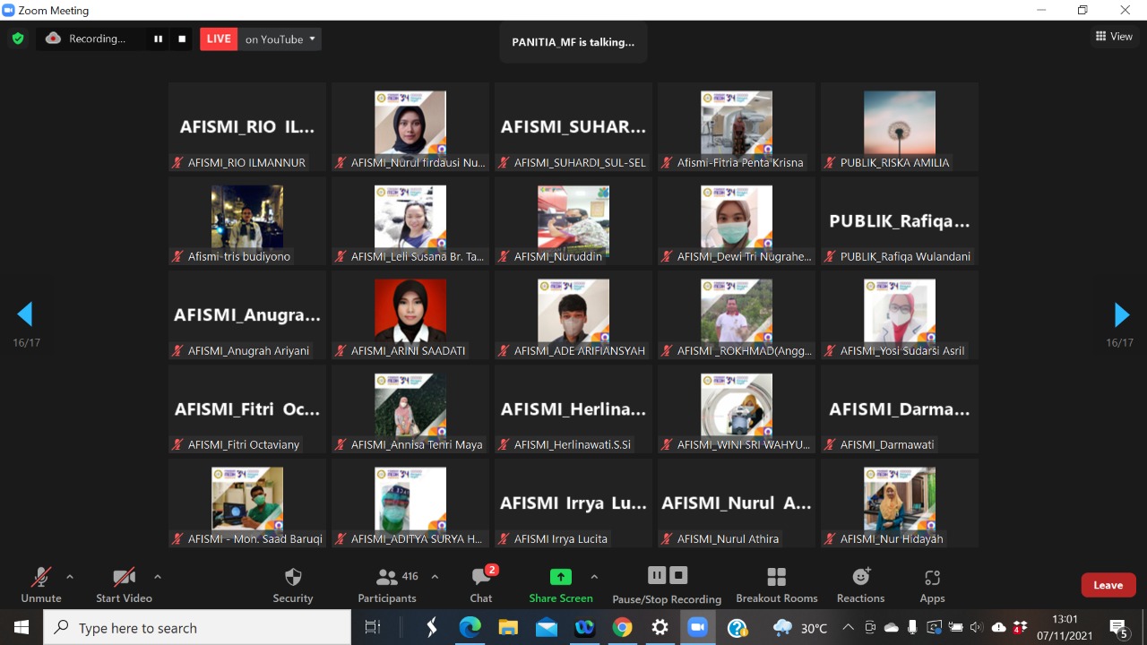Open the Chat panel
This screenshot has width=1147, height=645.
[481, 585]
